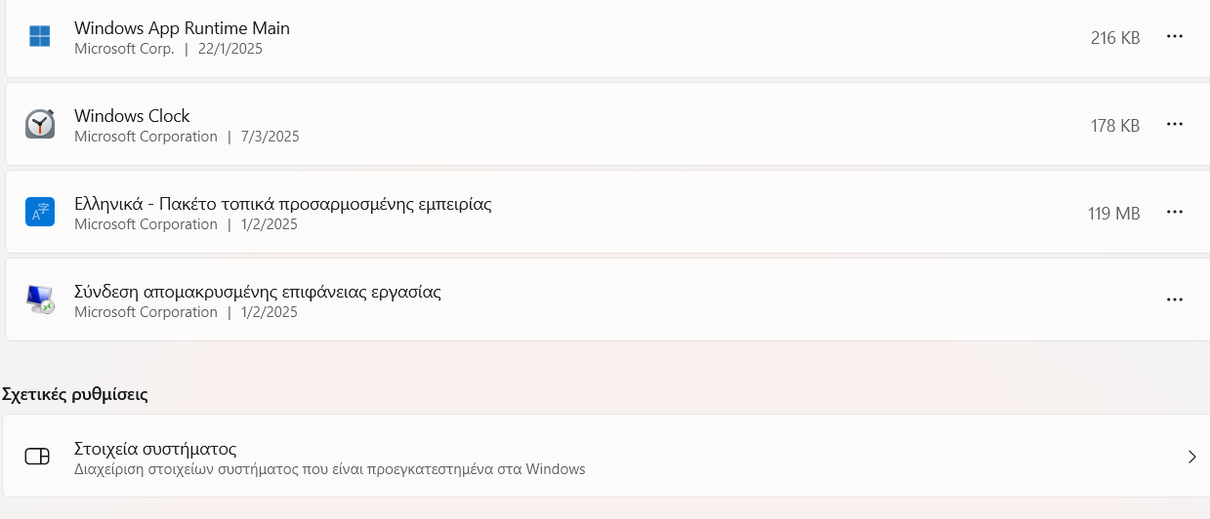Click the description Διαχείριση στοιχείων συστήματος
Viewport: 1210px width, 519px height.
(x=330, y=469)
